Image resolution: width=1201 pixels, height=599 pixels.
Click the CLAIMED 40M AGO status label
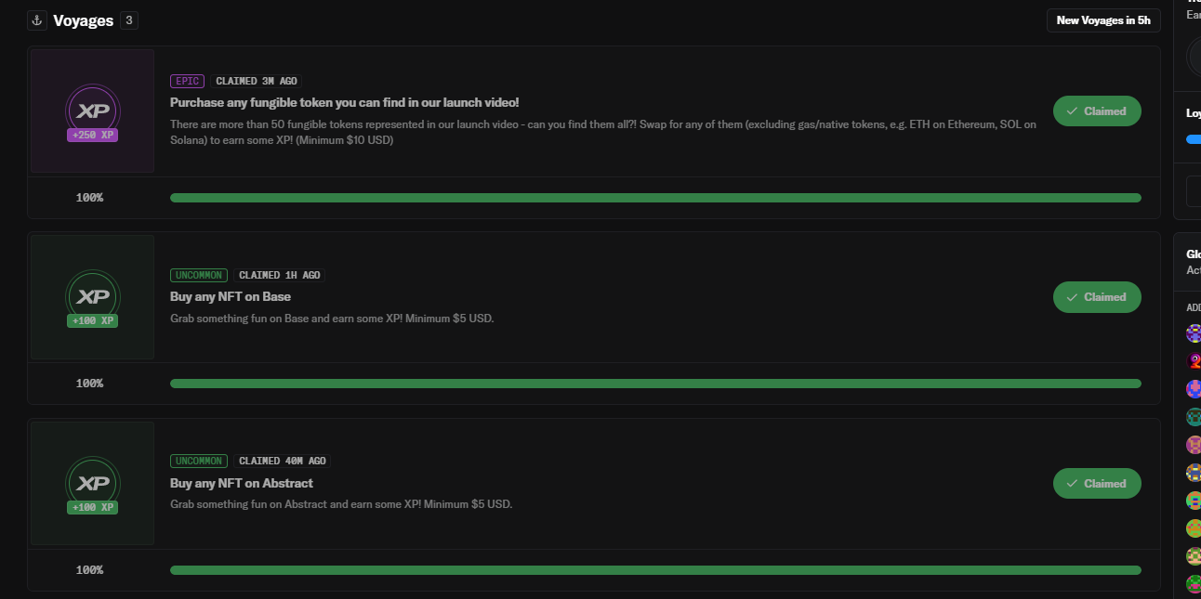pyautogui.click(x=283, y=462)
